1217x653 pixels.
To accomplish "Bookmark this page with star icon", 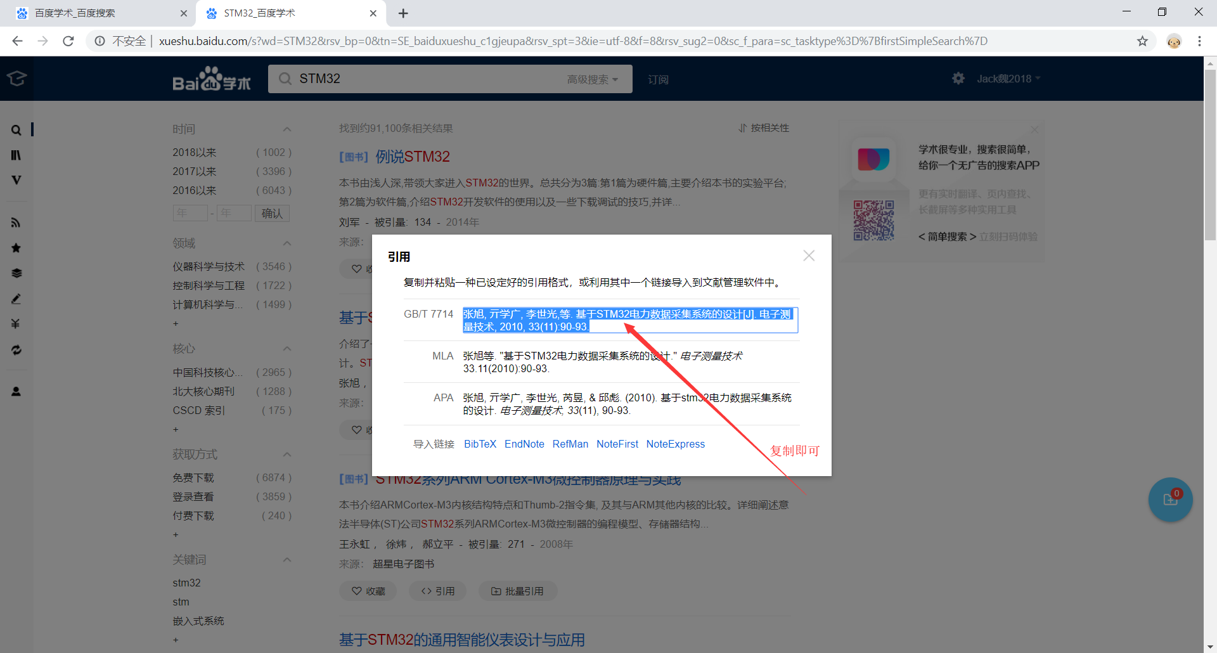I will pos(1142,41).
